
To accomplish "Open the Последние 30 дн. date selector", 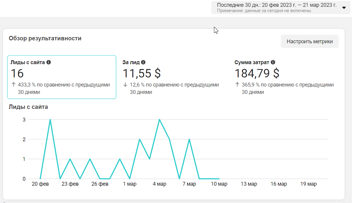I will (x=280, y=7).
